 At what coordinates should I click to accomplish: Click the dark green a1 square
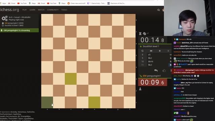(47, 102)
